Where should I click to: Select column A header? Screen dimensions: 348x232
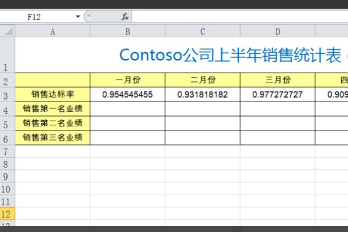(53, 31)
